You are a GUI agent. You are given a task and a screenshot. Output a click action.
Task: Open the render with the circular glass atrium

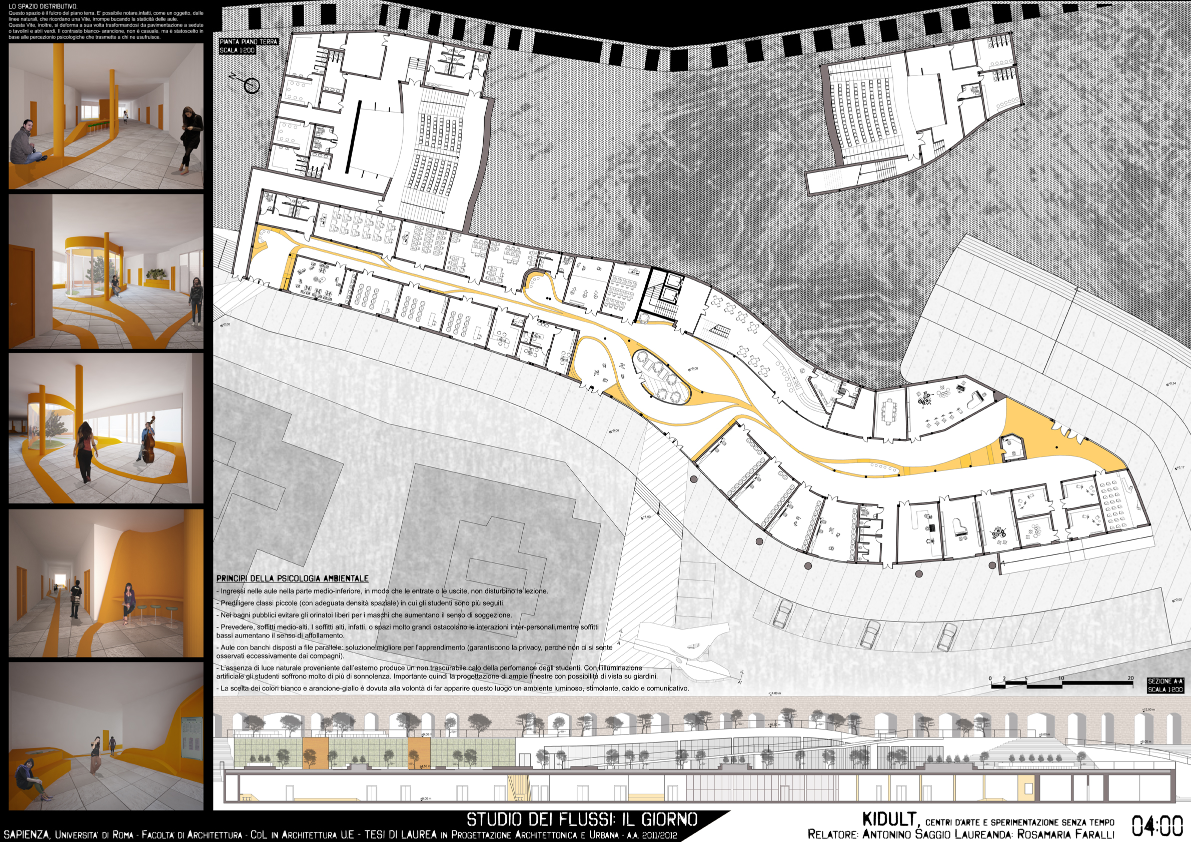(106, 271)
